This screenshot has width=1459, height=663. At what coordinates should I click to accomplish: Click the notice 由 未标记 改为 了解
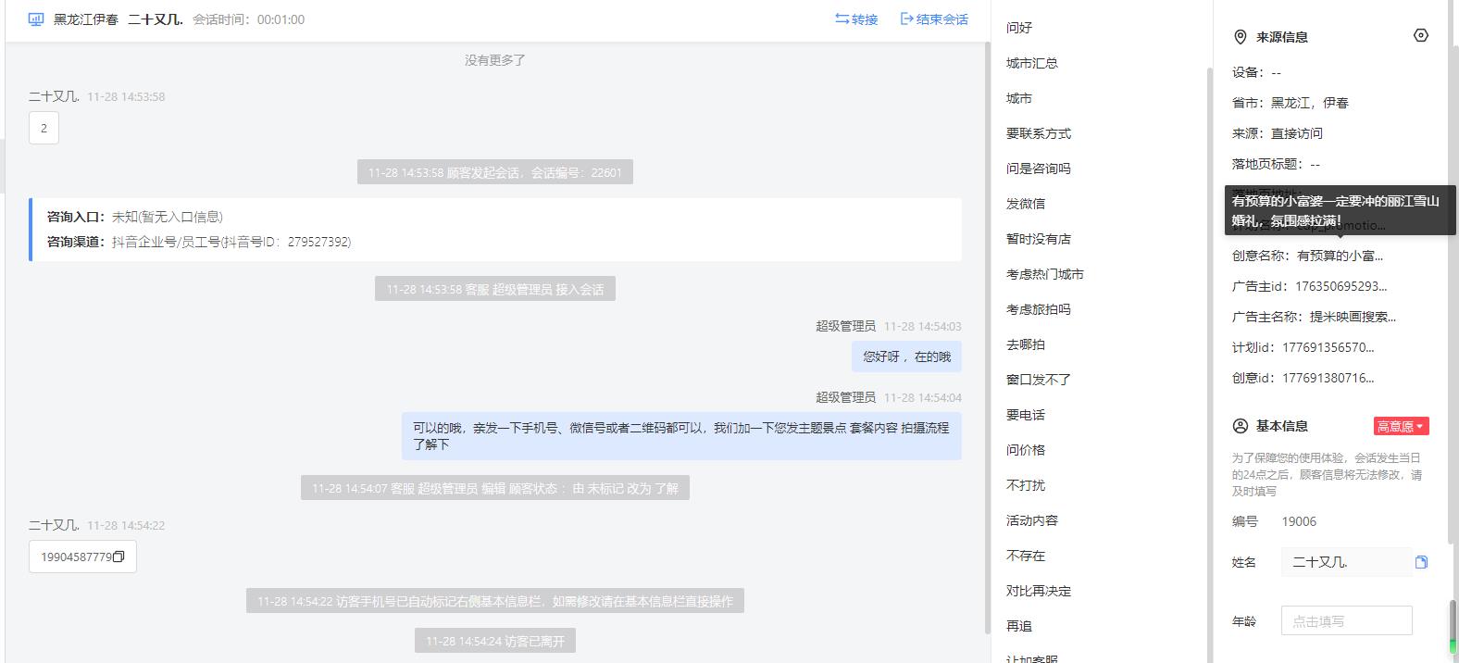click(x=495, y=488)
